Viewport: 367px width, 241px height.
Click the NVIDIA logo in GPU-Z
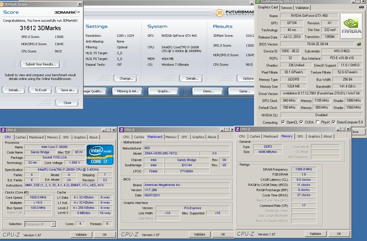[x=351, y=26]
